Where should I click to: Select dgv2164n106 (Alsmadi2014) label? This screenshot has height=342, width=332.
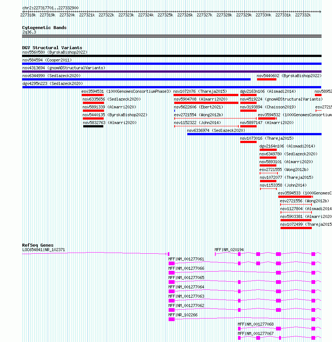[288, 146]
